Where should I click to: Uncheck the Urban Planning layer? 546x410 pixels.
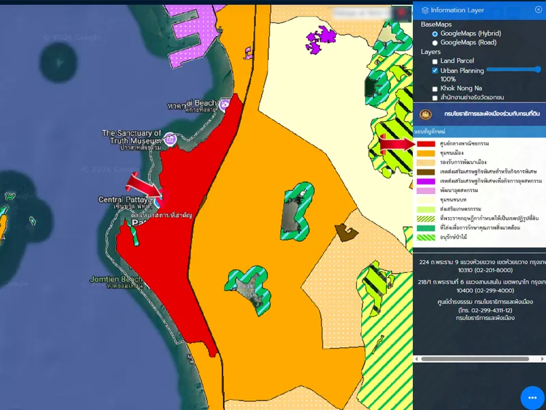coord(435,70)
